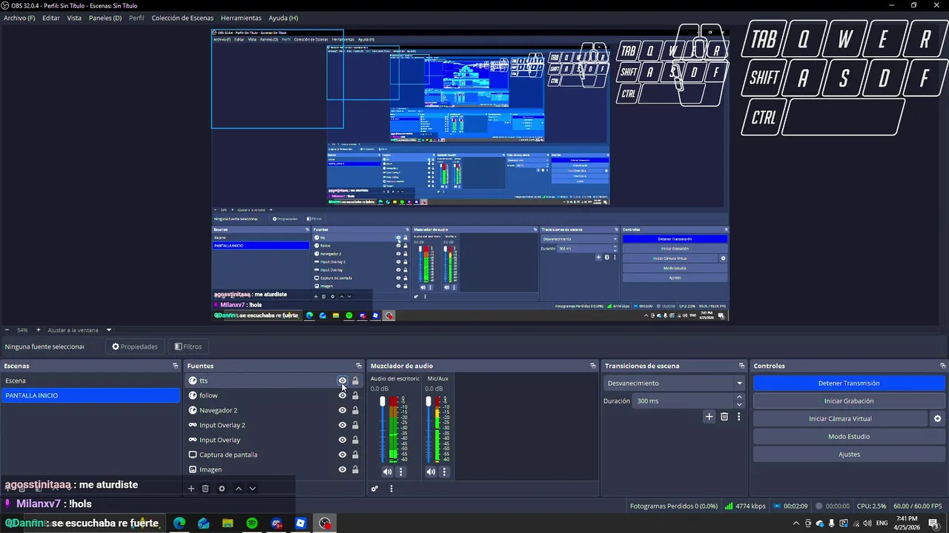Hide the Imagen source
949x533 pixels.
tap(343, 469)
